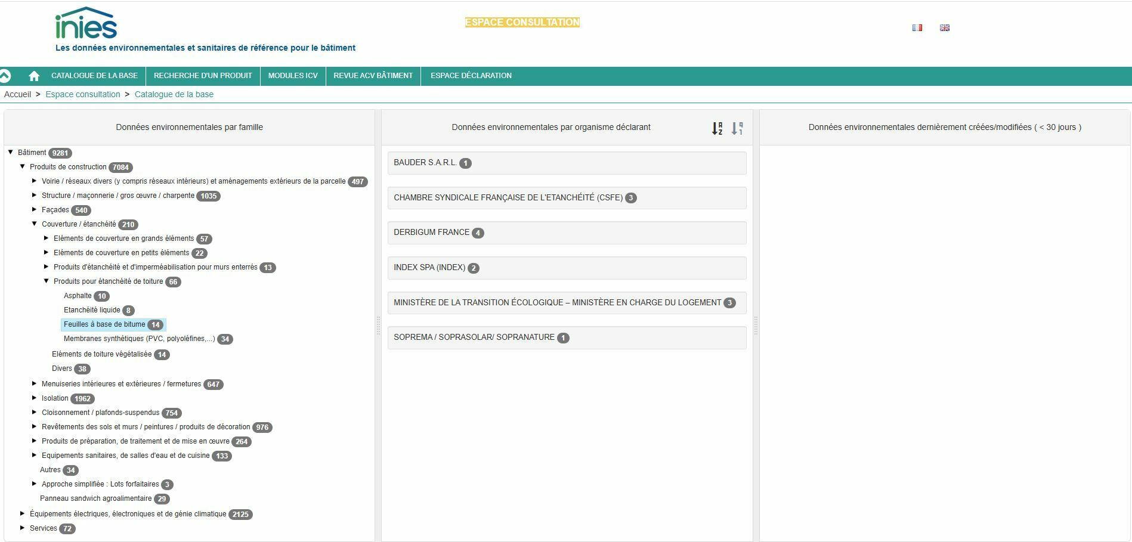This screenshot has height=542, width=1132.
Task: Sort organisms alphabetically with the A-Z icon
Action: click(717, 128)
